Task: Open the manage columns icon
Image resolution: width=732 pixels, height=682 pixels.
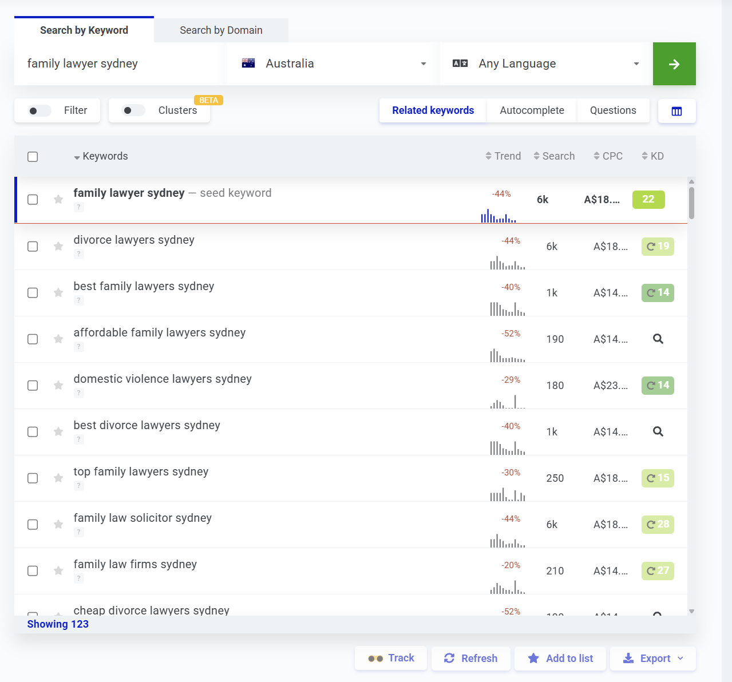Action: click(x=676, y=111)
